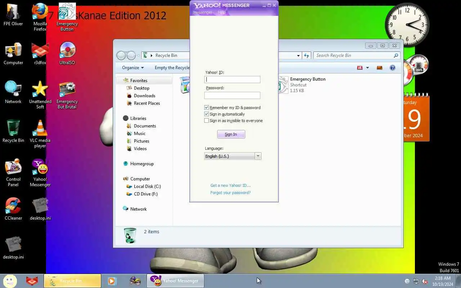
Task: Select the Emergency But Brutal shortcut
Action: (67, 95)
